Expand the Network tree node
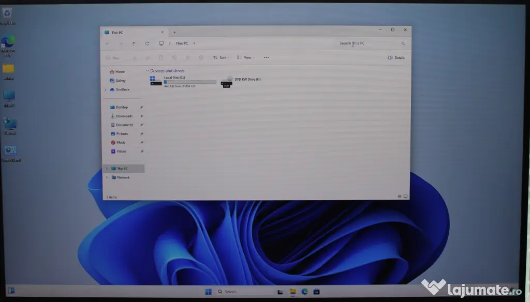The width and height of the screenshot is (530, 302). [107, 177]
